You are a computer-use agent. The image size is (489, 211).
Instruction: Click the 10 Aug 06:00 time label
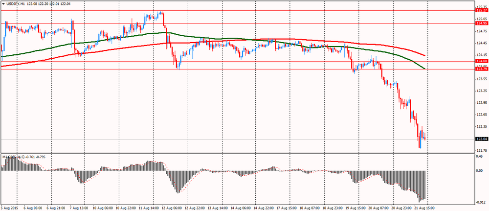tap(104, 207)
